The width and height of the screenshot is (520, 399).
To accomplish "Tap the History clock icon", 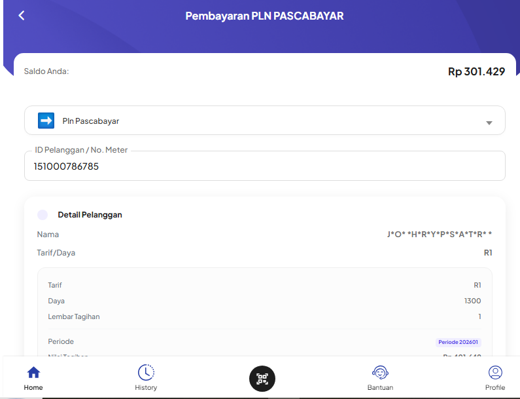I will pos(146,372).
